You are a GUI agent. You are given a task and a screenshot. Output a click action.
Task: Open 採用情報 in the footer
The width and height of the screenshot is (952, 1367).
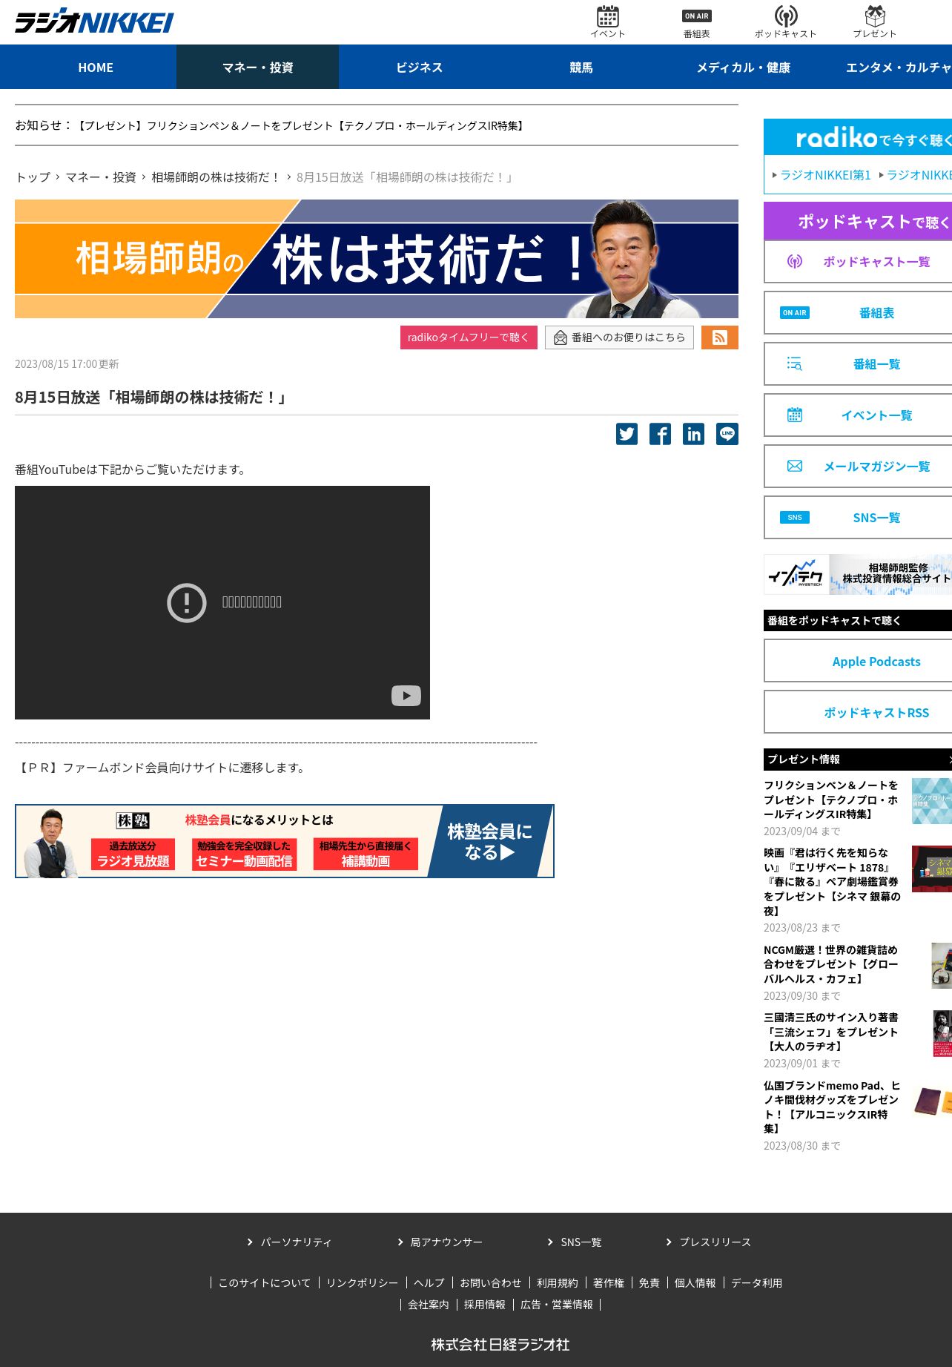click(x=485, y=1305)
